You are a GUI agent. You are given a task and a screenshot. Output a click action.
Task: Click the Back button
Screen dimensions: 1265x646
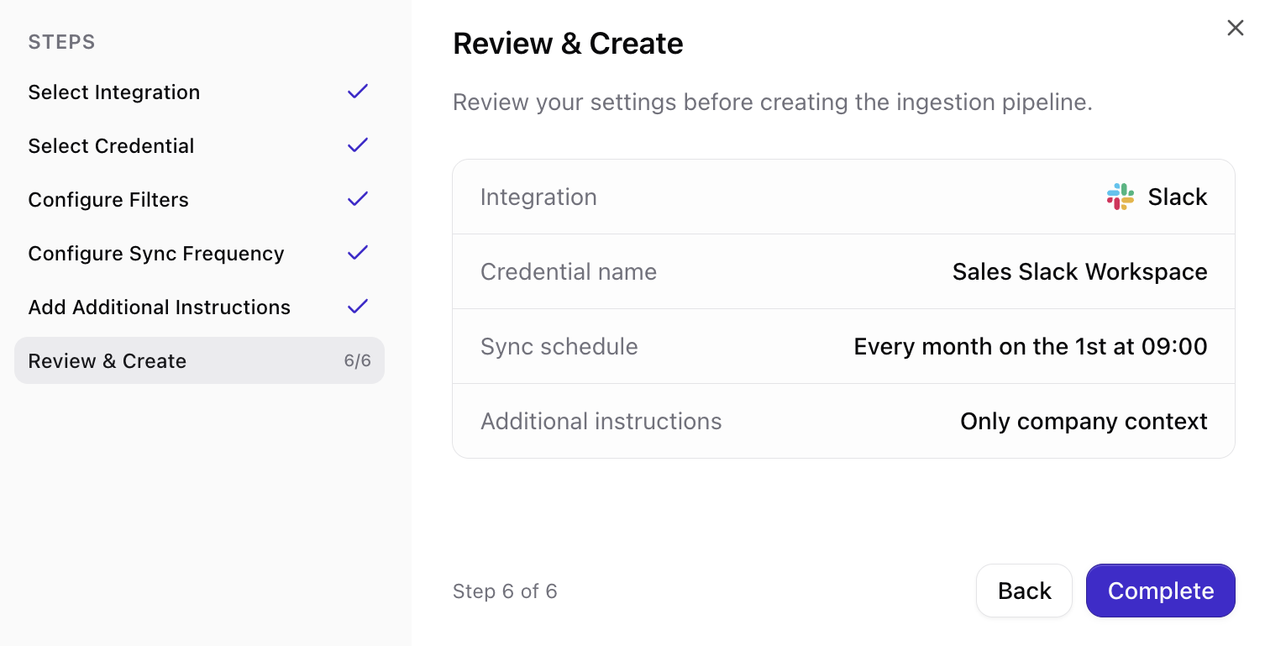point(1024,591)
